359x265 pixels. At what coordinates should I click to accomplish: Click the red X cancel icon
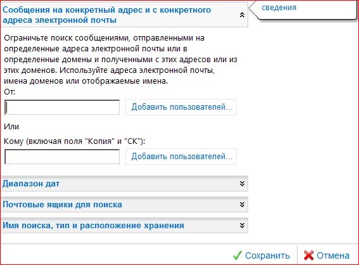coord(308,255)
